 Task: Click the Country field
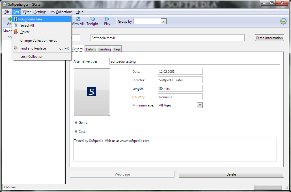click(x=180, y=97)
